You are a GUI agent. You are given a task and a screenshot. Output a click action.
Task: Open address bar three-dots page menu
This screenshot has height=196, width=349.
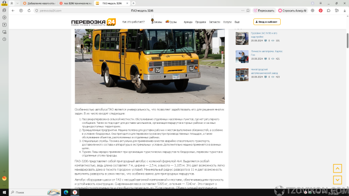point(243,10)
